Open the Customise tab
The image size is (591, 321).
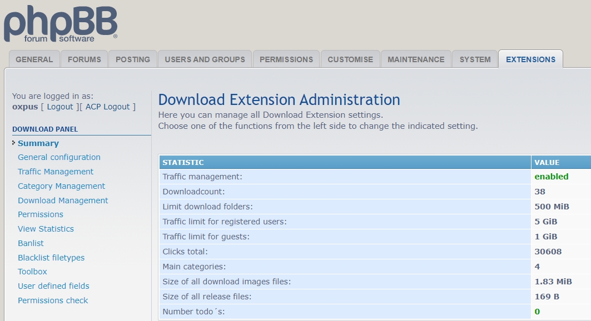coord(350,59)
